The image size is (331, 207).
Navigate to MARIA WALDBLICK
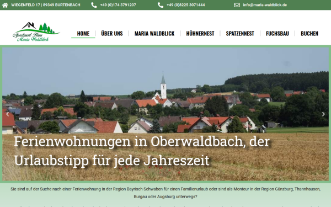(x=154, y=33)
